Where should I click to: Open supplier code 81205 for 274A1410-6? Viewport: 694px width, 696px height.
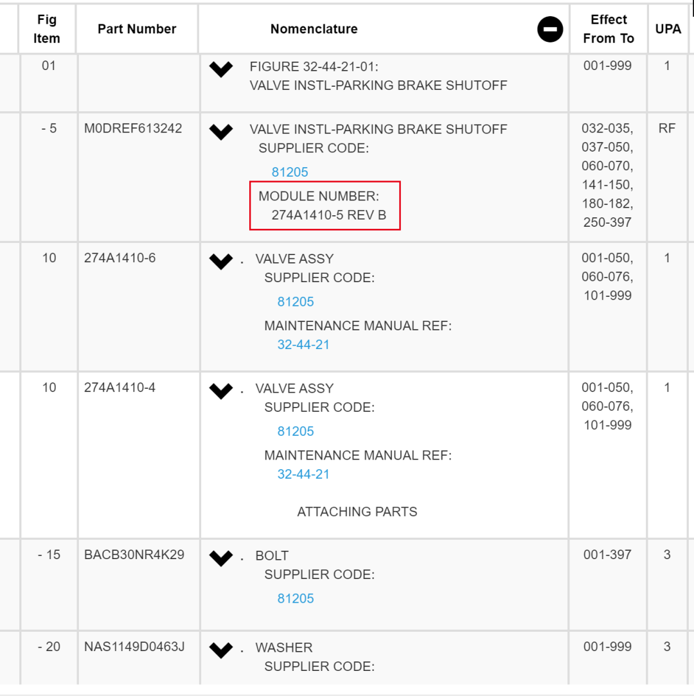point(296,302)
